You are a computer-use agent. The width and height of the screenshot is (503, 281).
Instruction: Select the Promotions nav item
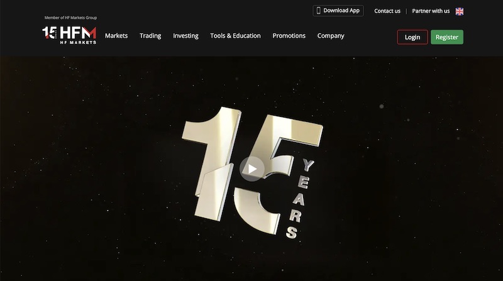click(x=289, y=36)
